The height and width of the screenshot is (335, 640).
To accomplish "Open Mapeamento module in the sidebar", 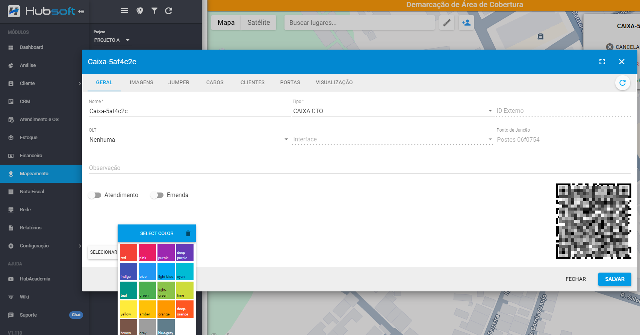I will (x=41, y=174).
